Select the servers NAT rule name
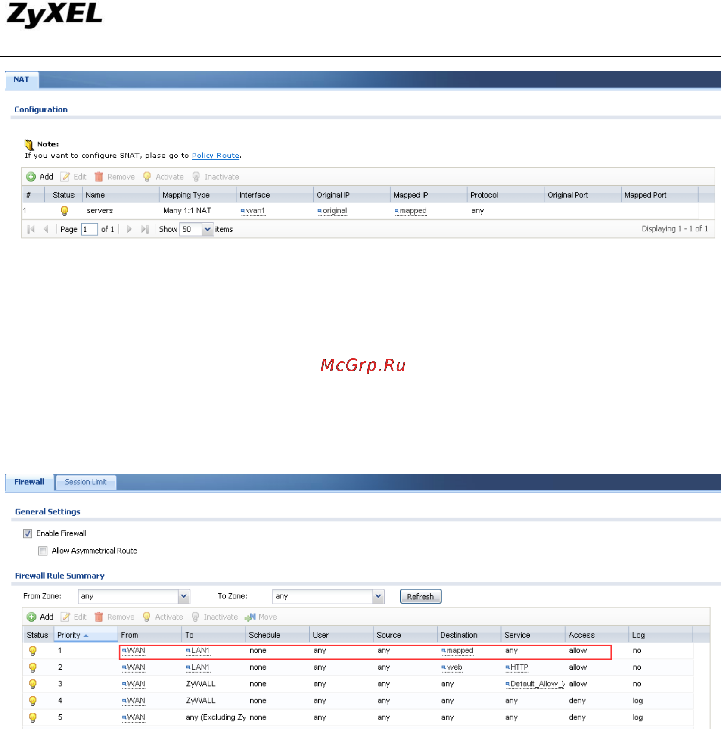Image resolution: width=721 pixels, height=729 pixels. (99, 211)
